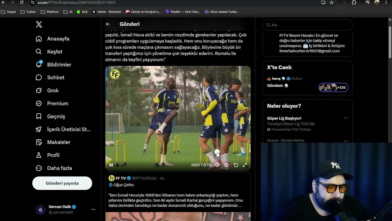
Task: Click the @FFTVofficial handle
Action: point(144,178)
